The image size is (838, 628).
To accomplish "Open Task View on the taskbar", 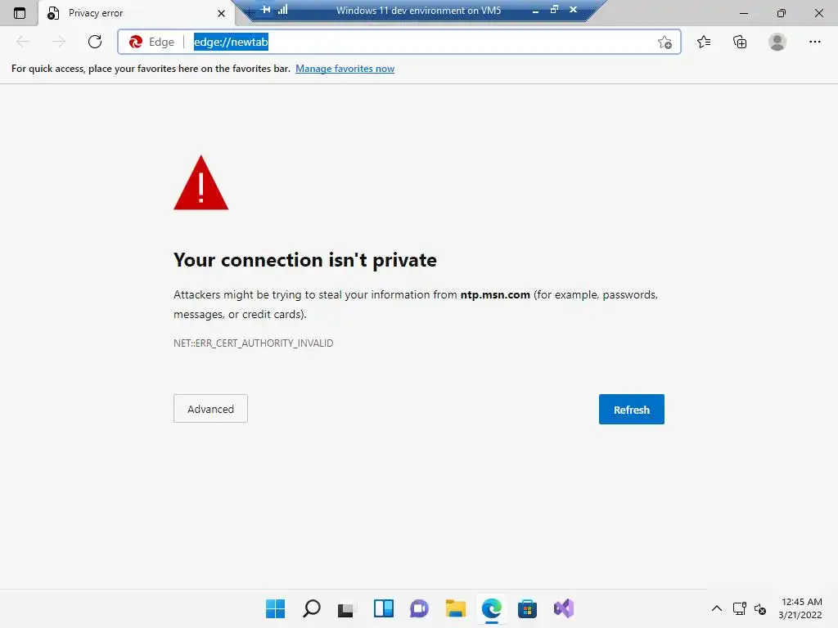I will point(346,608).
